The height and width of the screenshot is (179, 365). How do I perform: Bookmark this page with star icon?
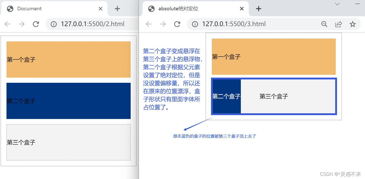pos(353,24)
